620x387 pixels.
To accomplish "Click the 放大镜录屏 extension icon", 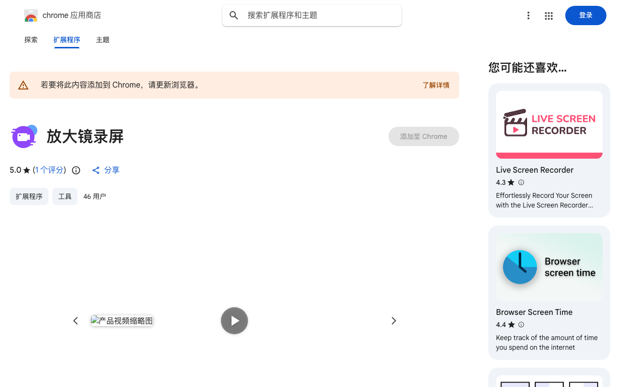I will coord(24,136).
